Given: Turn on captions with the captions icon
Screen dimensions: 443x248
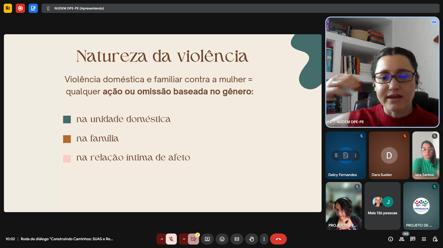Looking at the screenshot, I should [237, 239].
